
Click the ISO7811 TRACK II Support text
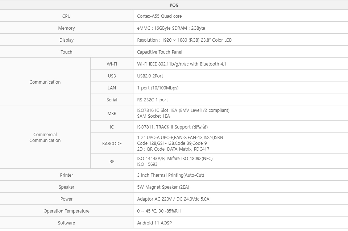[172, 127]
